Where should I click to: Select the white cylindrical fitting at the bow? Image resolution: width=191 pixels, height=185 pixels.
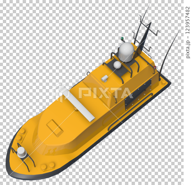click(22, 152)
